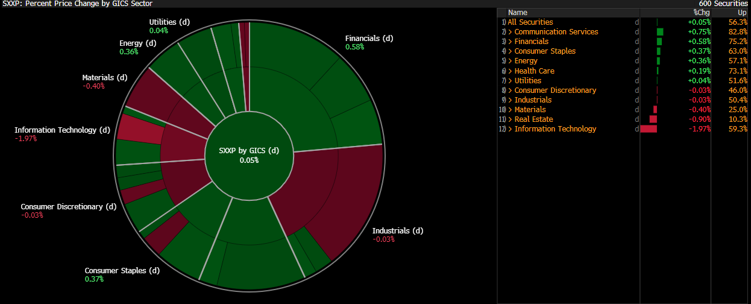751x304 pixels.
Task: Select 10.3% in the Up column
Action: (737, 119)
